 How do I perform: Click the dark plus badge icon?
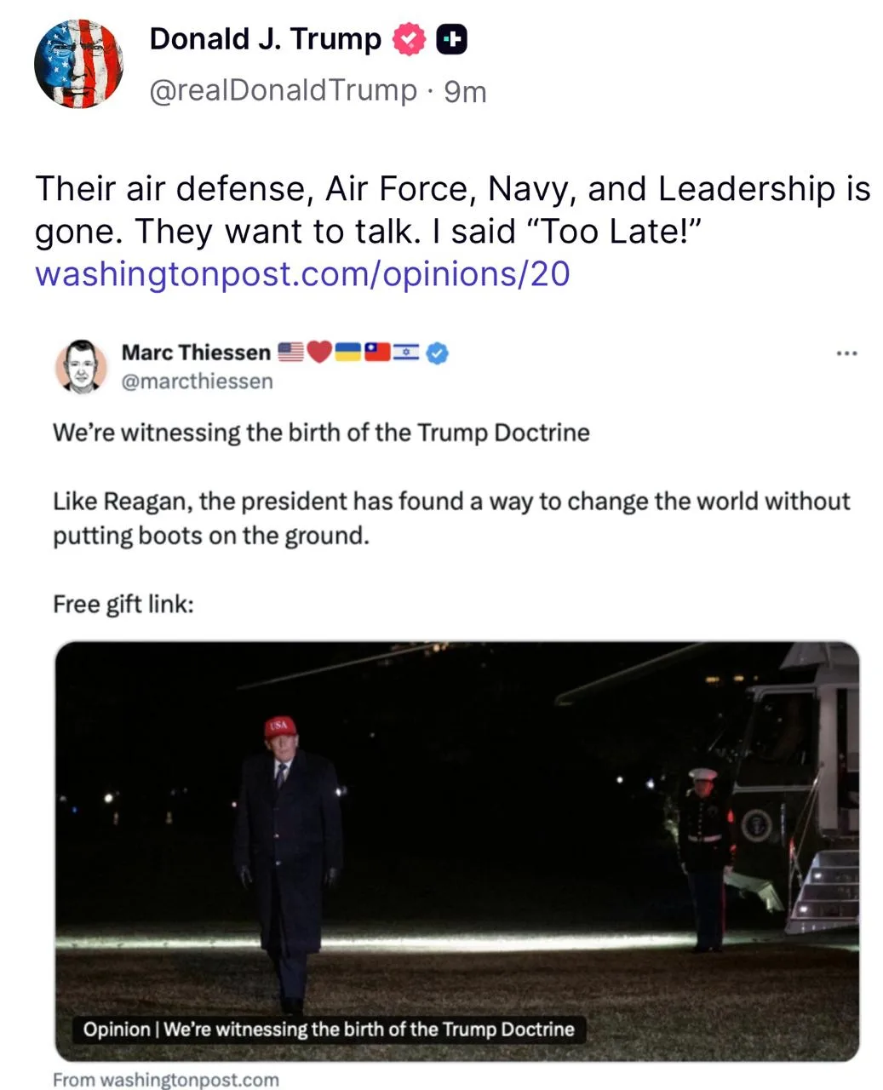451,39
